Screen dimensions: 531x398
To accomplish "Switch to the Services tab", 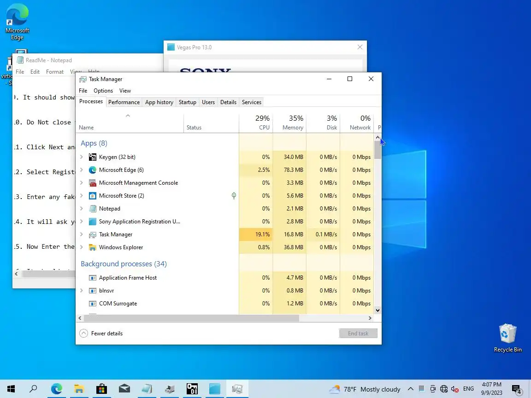I will [x=252, y=102].
